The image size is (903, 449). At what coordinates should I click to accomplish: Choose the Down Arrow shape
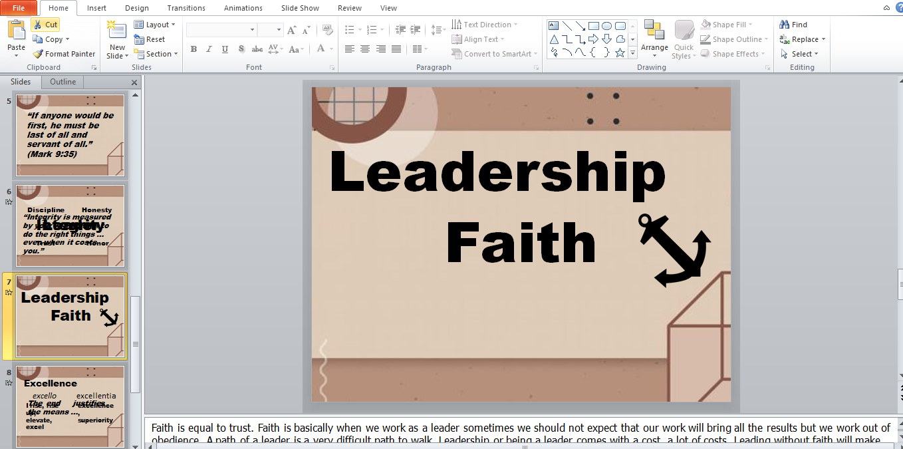pyautogui.click(x=607, y=39)
